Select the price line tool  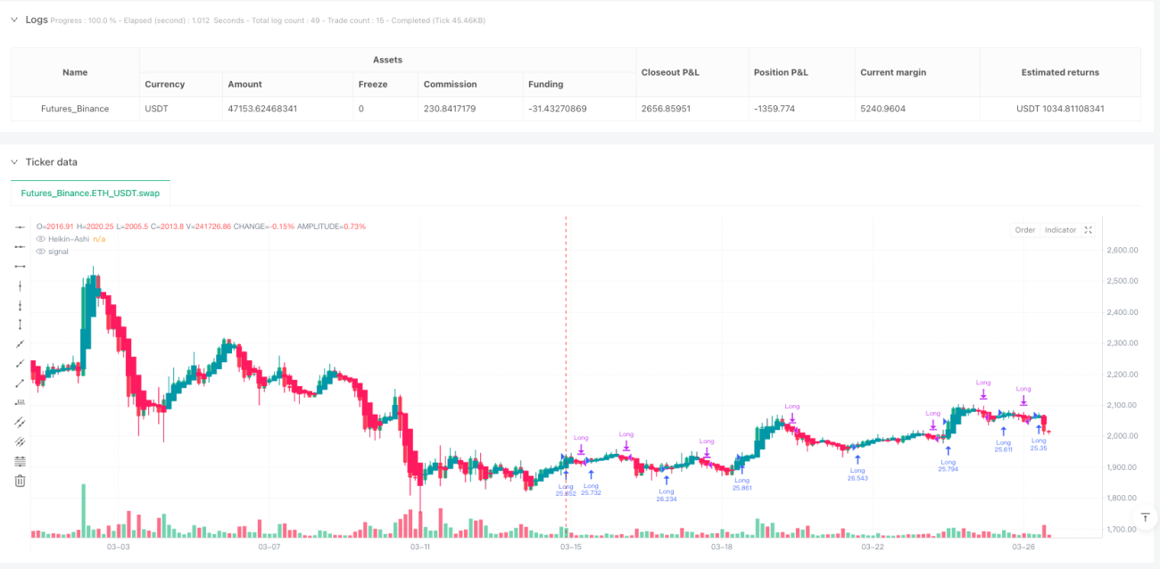(20, 402)
